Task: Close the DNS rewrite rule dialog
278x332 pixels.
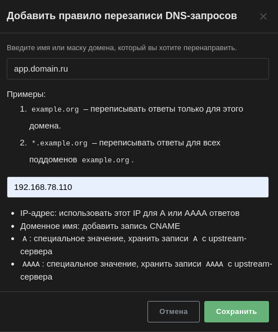Action: point(263,16)
